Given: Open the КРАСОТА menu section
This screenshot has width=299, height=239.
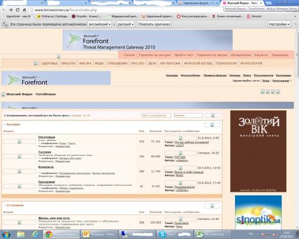Looking at the screenshot, I should pyautogui.click(x=68, y=63).
